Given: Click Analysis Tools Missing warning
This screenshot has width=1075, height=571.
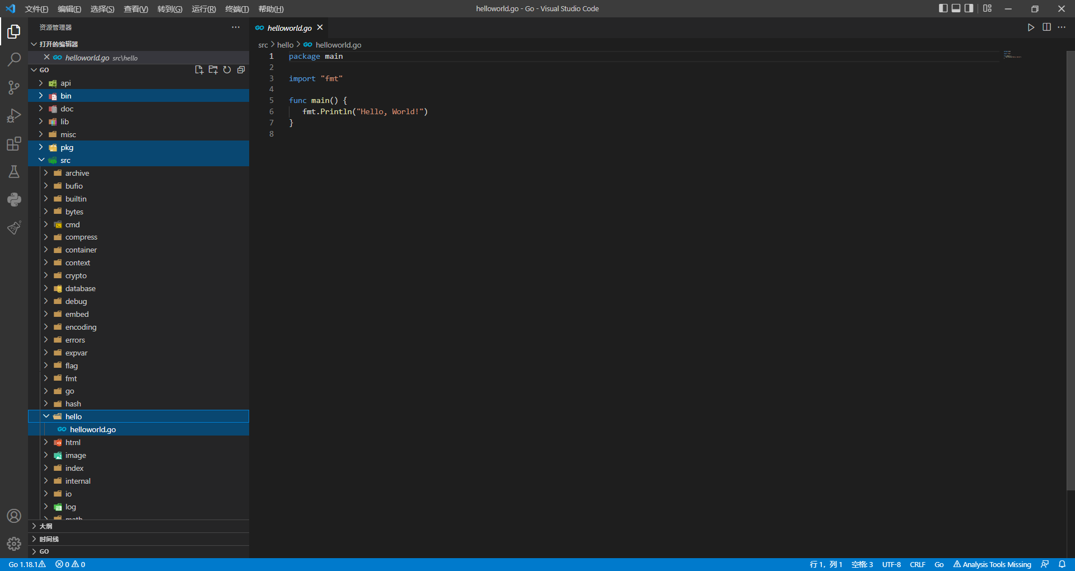Looking at the screenshot, I should [x=992, y=564].
